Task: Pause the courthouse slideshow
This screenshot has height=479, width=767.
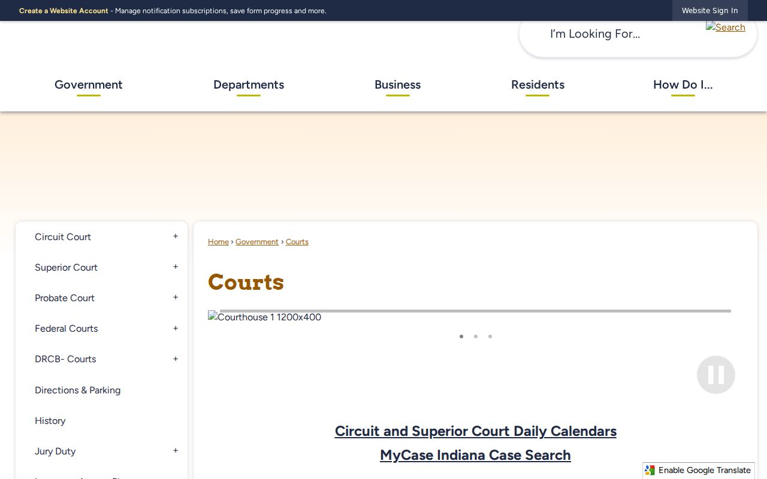Action: pyautogui.click(x=716, y=375)
